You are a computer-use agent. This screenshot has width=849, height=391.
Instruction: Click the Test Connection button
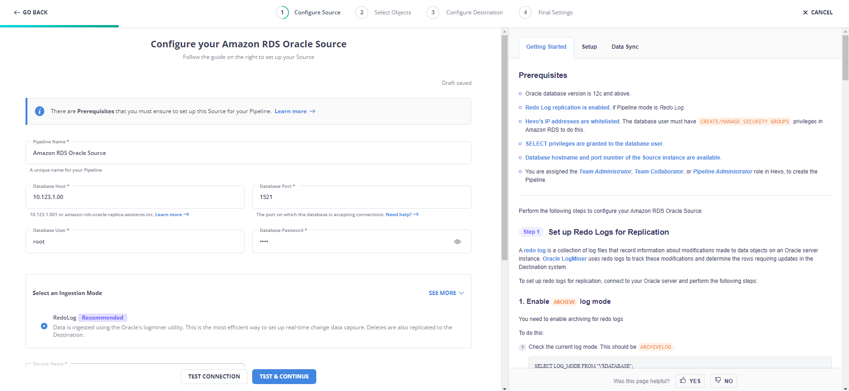point(214,377)
